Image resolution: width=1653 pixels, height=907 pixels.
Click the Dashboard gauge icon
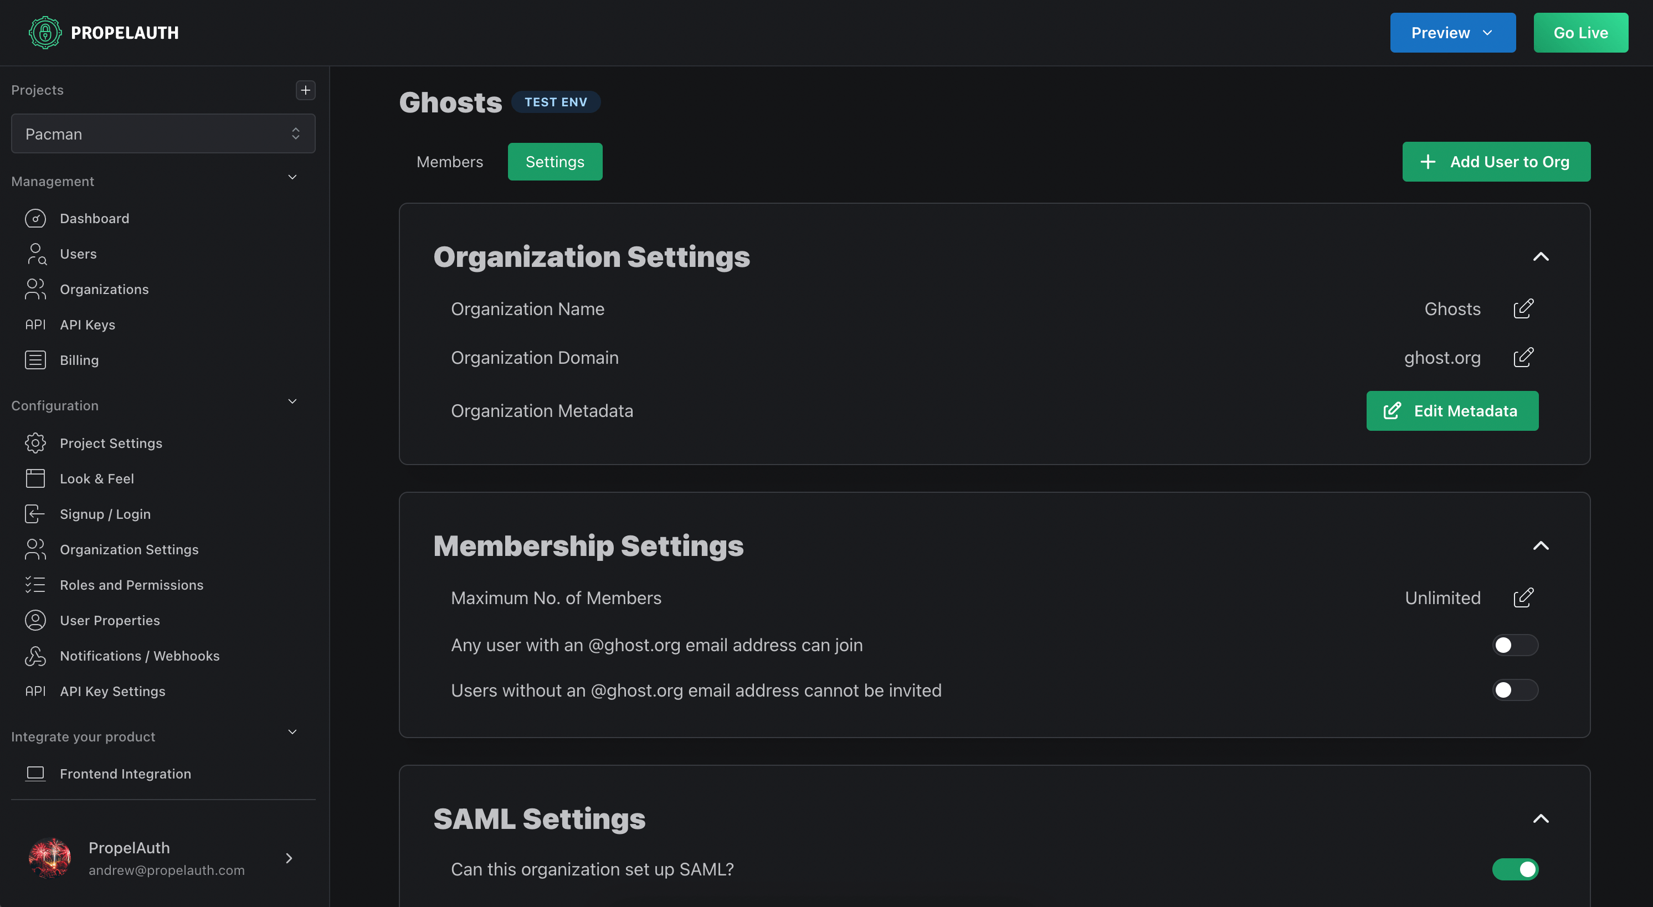coord(35,219)
